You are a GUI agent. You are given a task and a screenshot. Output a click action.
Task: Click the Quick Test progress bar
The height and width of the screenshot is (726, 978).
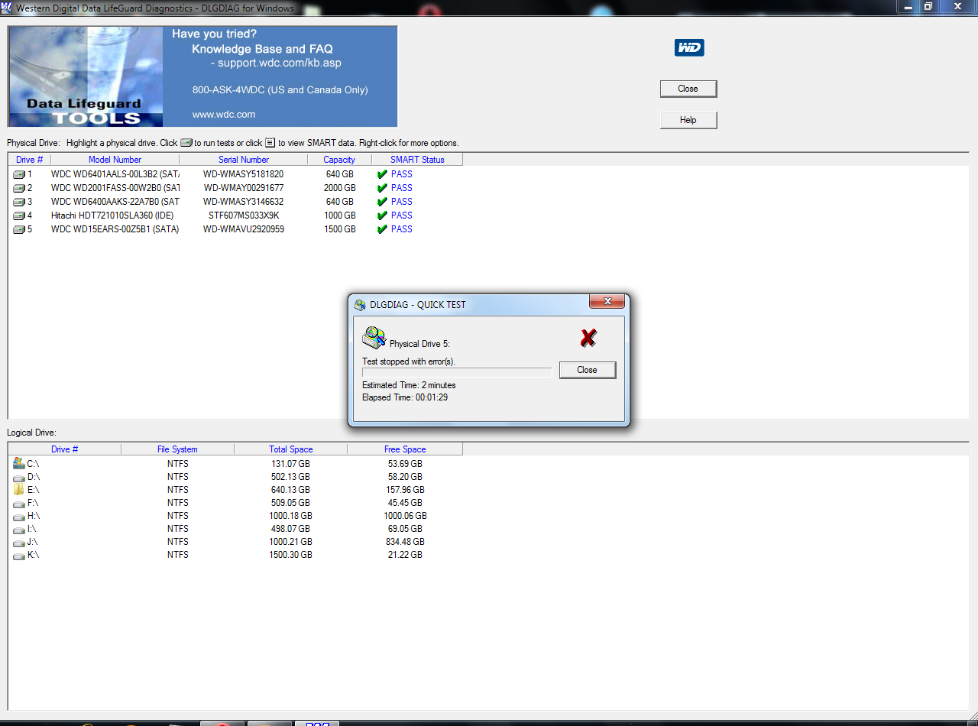pos(456,373)
